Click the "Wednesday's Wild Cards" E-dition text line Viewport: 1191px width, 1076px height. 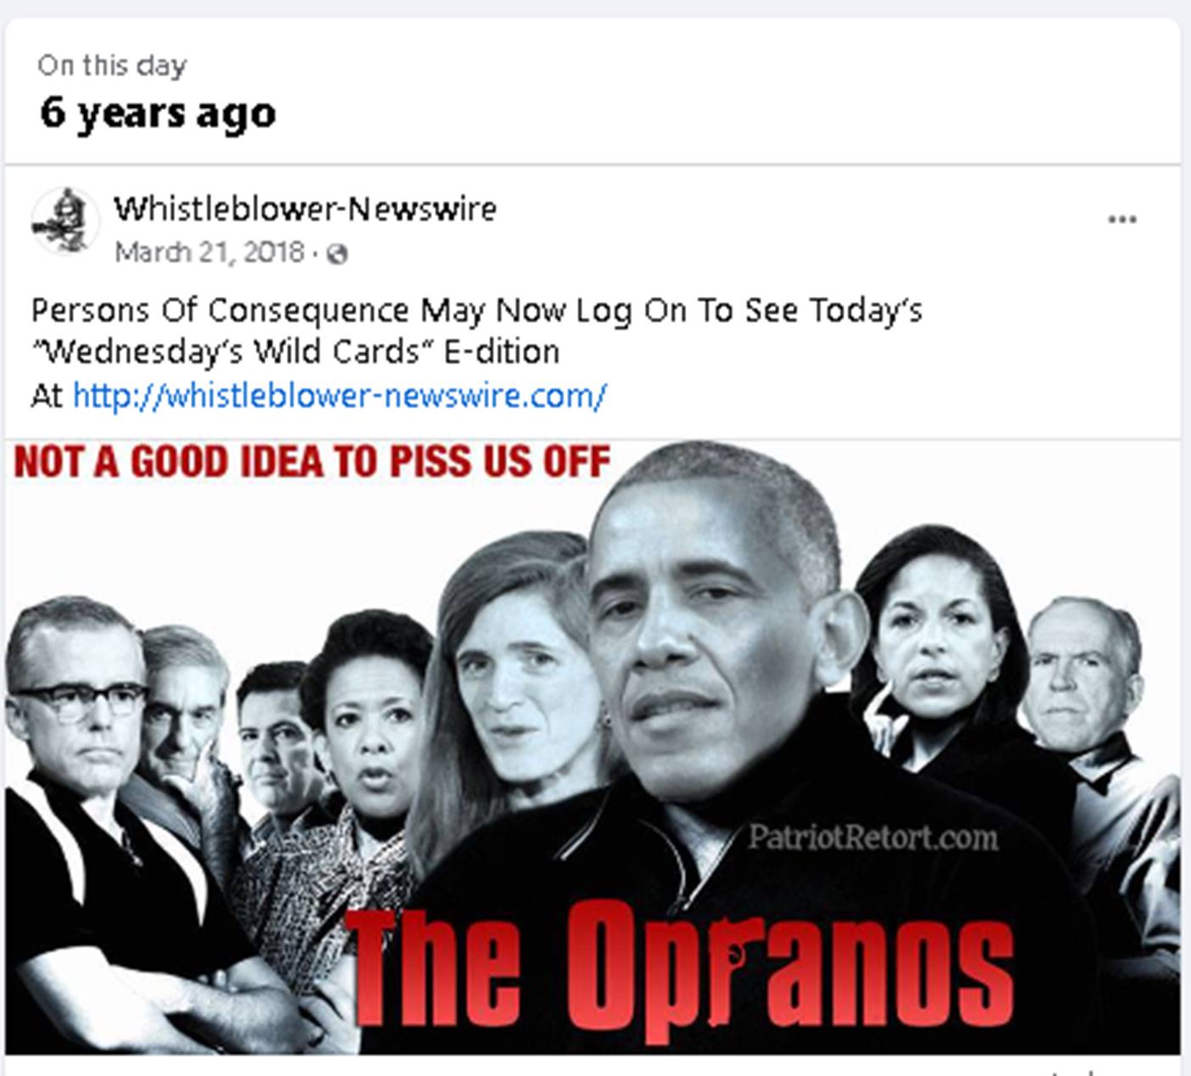(295, 351)
